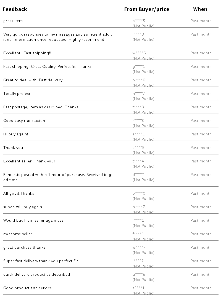The height and width of the screenshot is (300, 221).
Task: Open buyer p****5 profile
Action: coord(139,21)
